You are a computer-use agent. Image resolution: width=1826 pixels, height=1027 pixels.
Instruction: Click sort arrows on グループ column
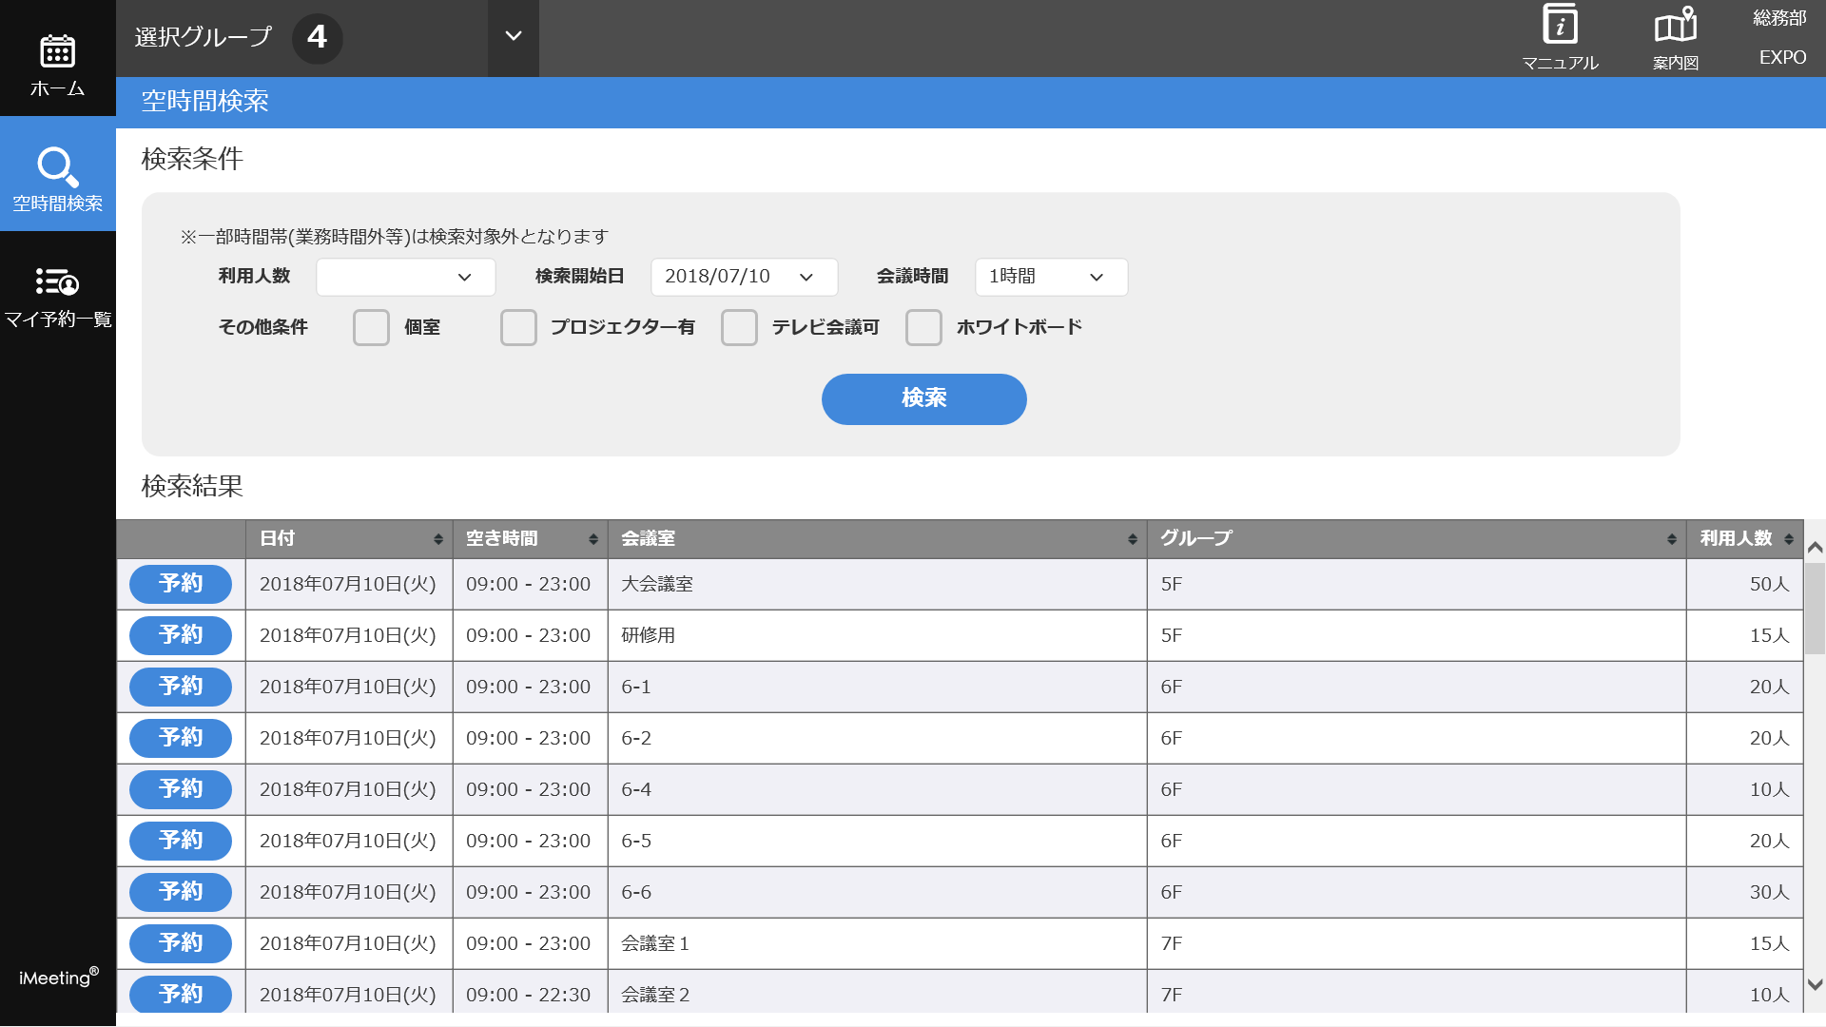point(1672,539)
